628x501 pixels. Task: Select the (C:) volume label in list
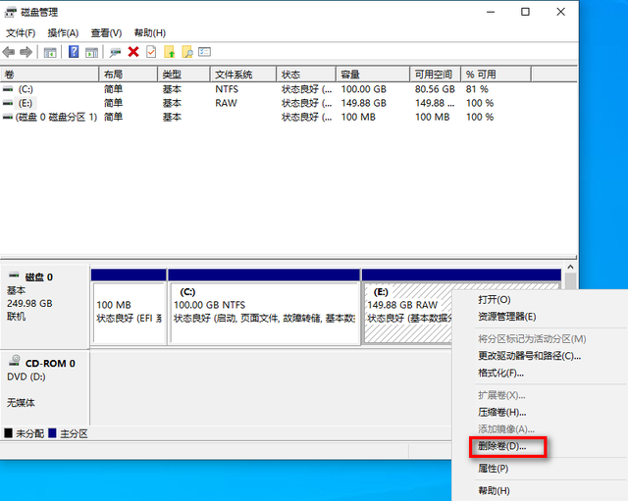(26, 89)
